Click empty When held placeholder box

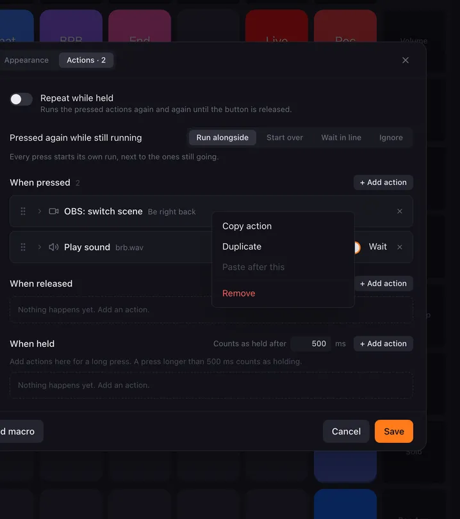tap(211, 385)
